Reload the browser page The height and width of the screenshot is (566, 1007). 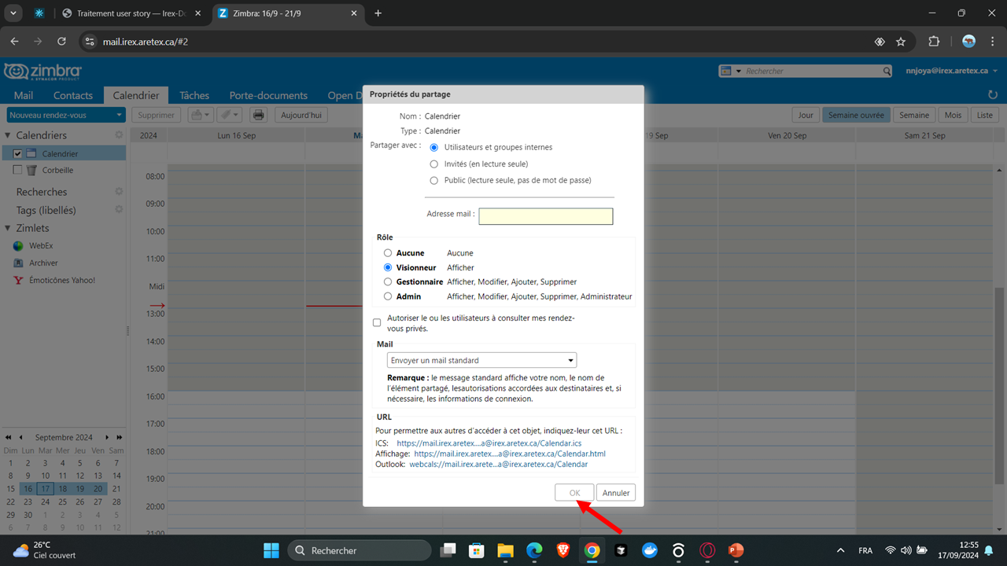pyautogui.click(x=61, y=42)
